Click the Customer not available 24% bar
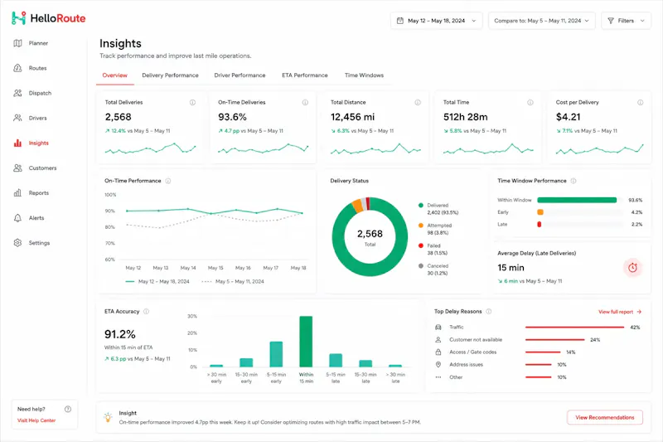663x442 pixels. tap(554, 340)
